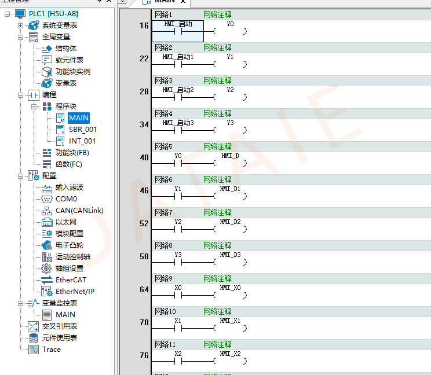Collapse the PLC1 [H5U-A8] root node
The width and height of the screenshot is (431, 375).
7,14
